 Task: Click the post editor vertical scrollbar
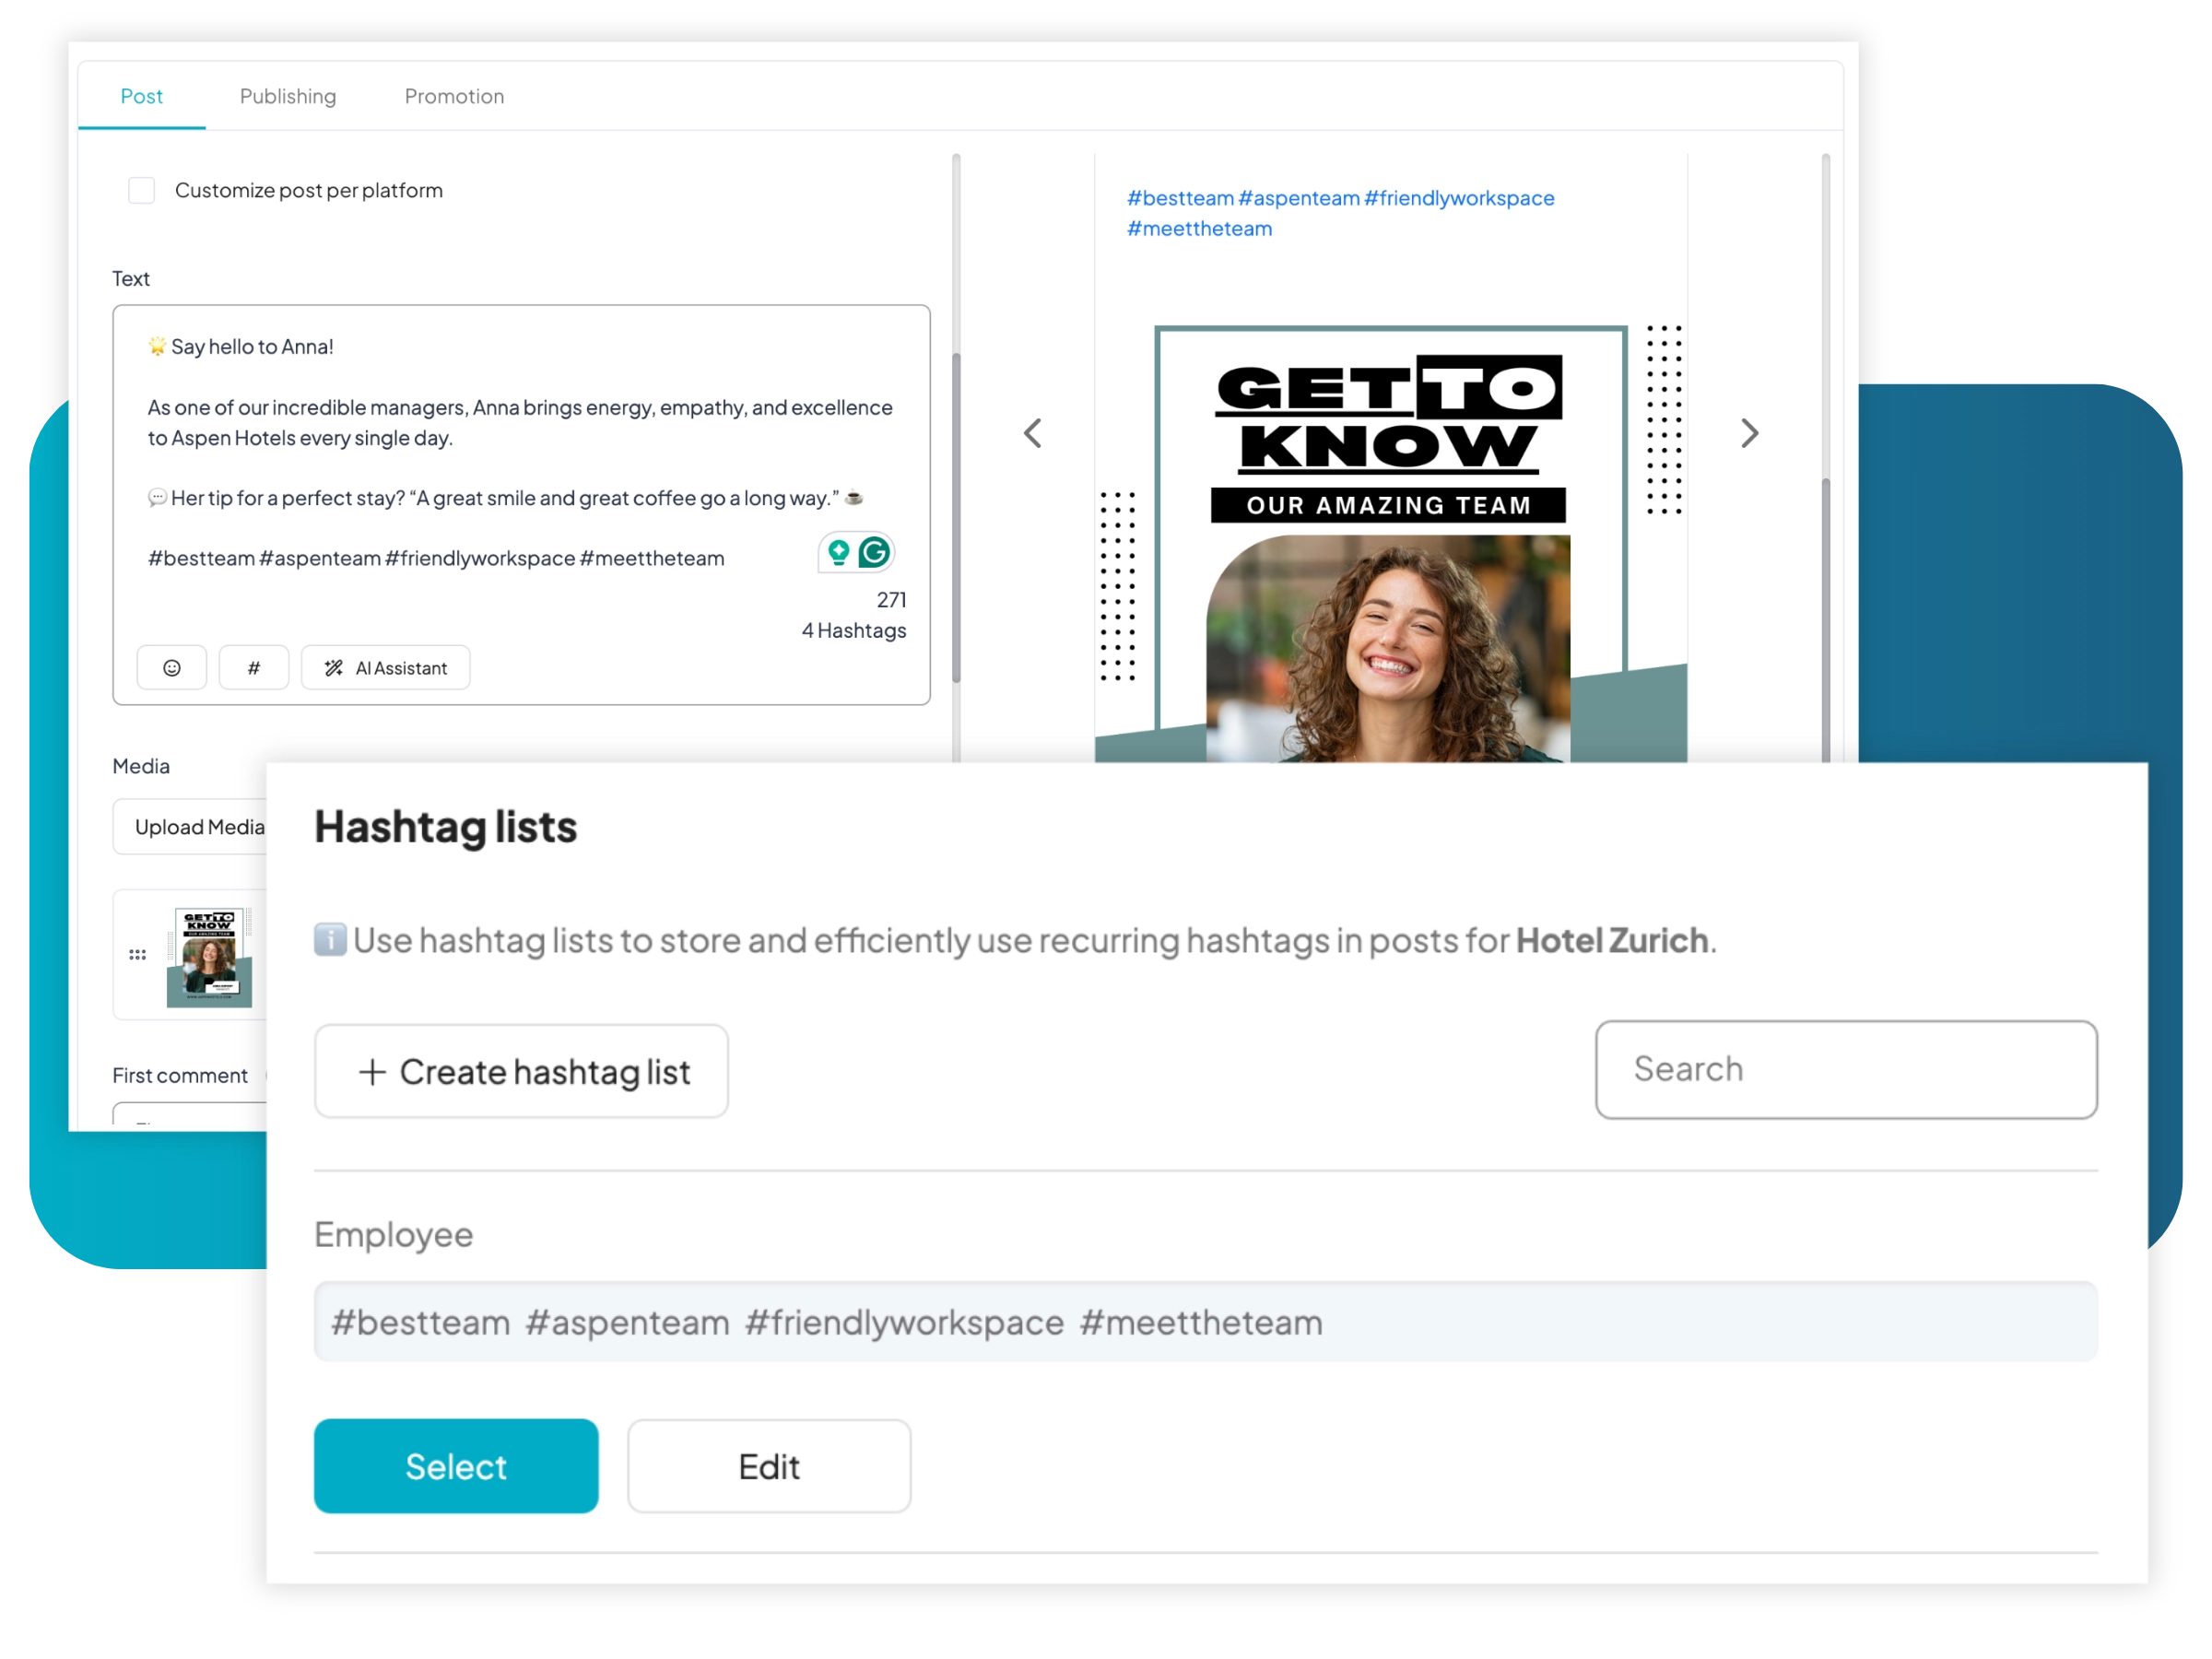pyautogui.click(x=956, y=520)
